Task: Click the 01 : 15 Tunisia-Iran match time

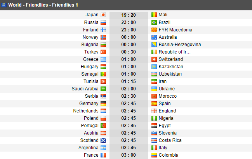Action: [x=129, y=81]
